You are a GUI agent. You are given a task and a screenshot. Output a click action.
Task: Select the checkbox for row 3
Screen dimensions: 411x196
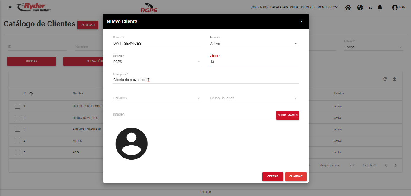17,129
